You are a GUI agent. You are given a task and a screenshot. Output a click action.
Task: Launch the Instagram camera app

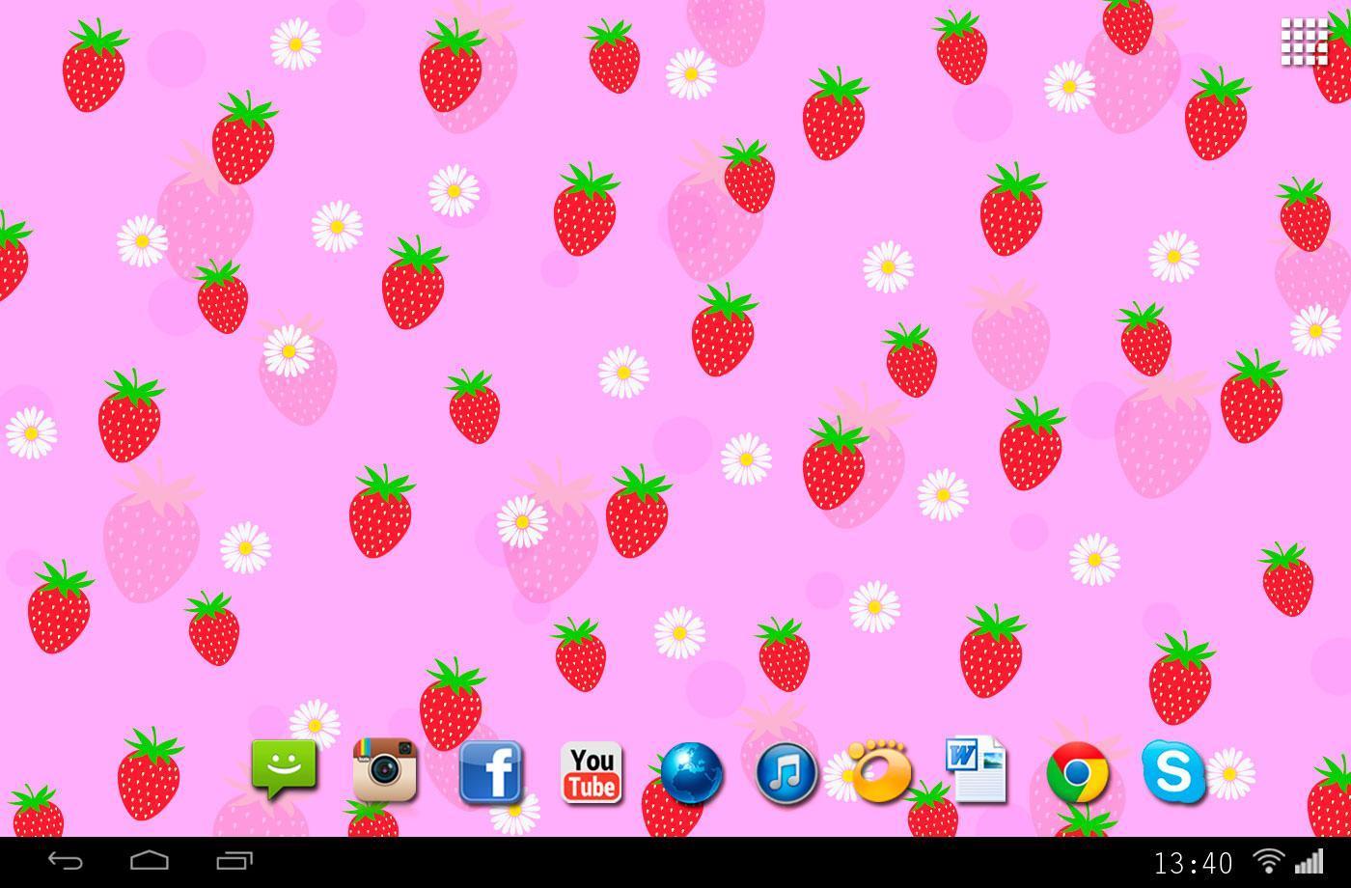(385, 770)
